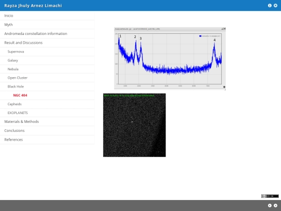Image resolution: width=281 pixels, height=211 pixels.
Task: Open the Cepheids subsection
Action: (x=47, y=104)
